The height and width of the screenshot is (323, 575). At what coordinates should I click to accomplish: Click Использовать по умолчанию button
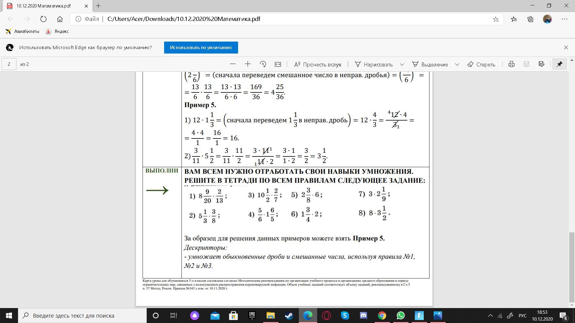pos(201,48)
